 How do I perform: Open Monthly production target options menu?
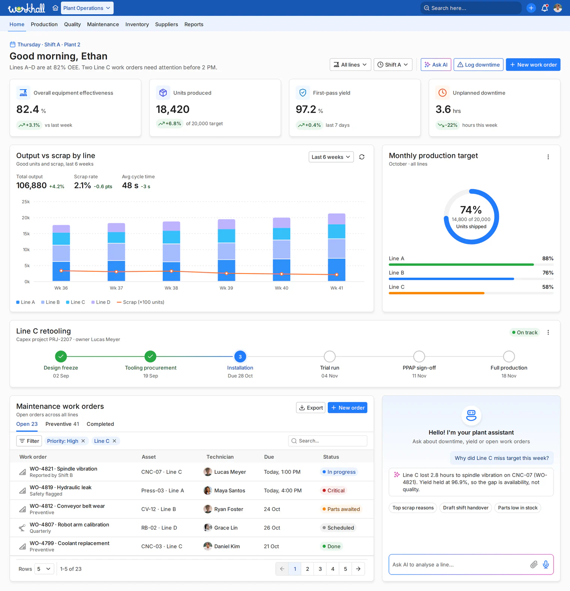coord(548,157)
